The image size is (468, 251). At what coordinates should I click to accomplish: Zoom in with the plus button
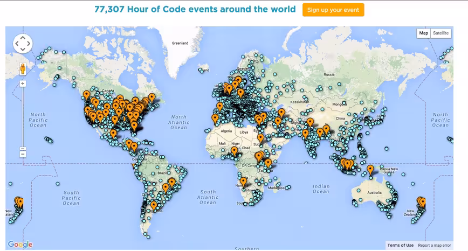[23, 84]
